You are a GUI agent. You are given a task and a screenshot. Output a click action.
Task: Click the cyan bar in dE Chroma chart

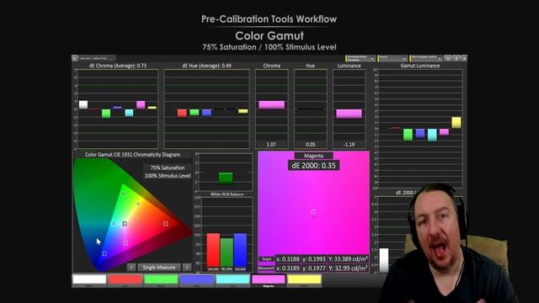click(x=129, y=113)
